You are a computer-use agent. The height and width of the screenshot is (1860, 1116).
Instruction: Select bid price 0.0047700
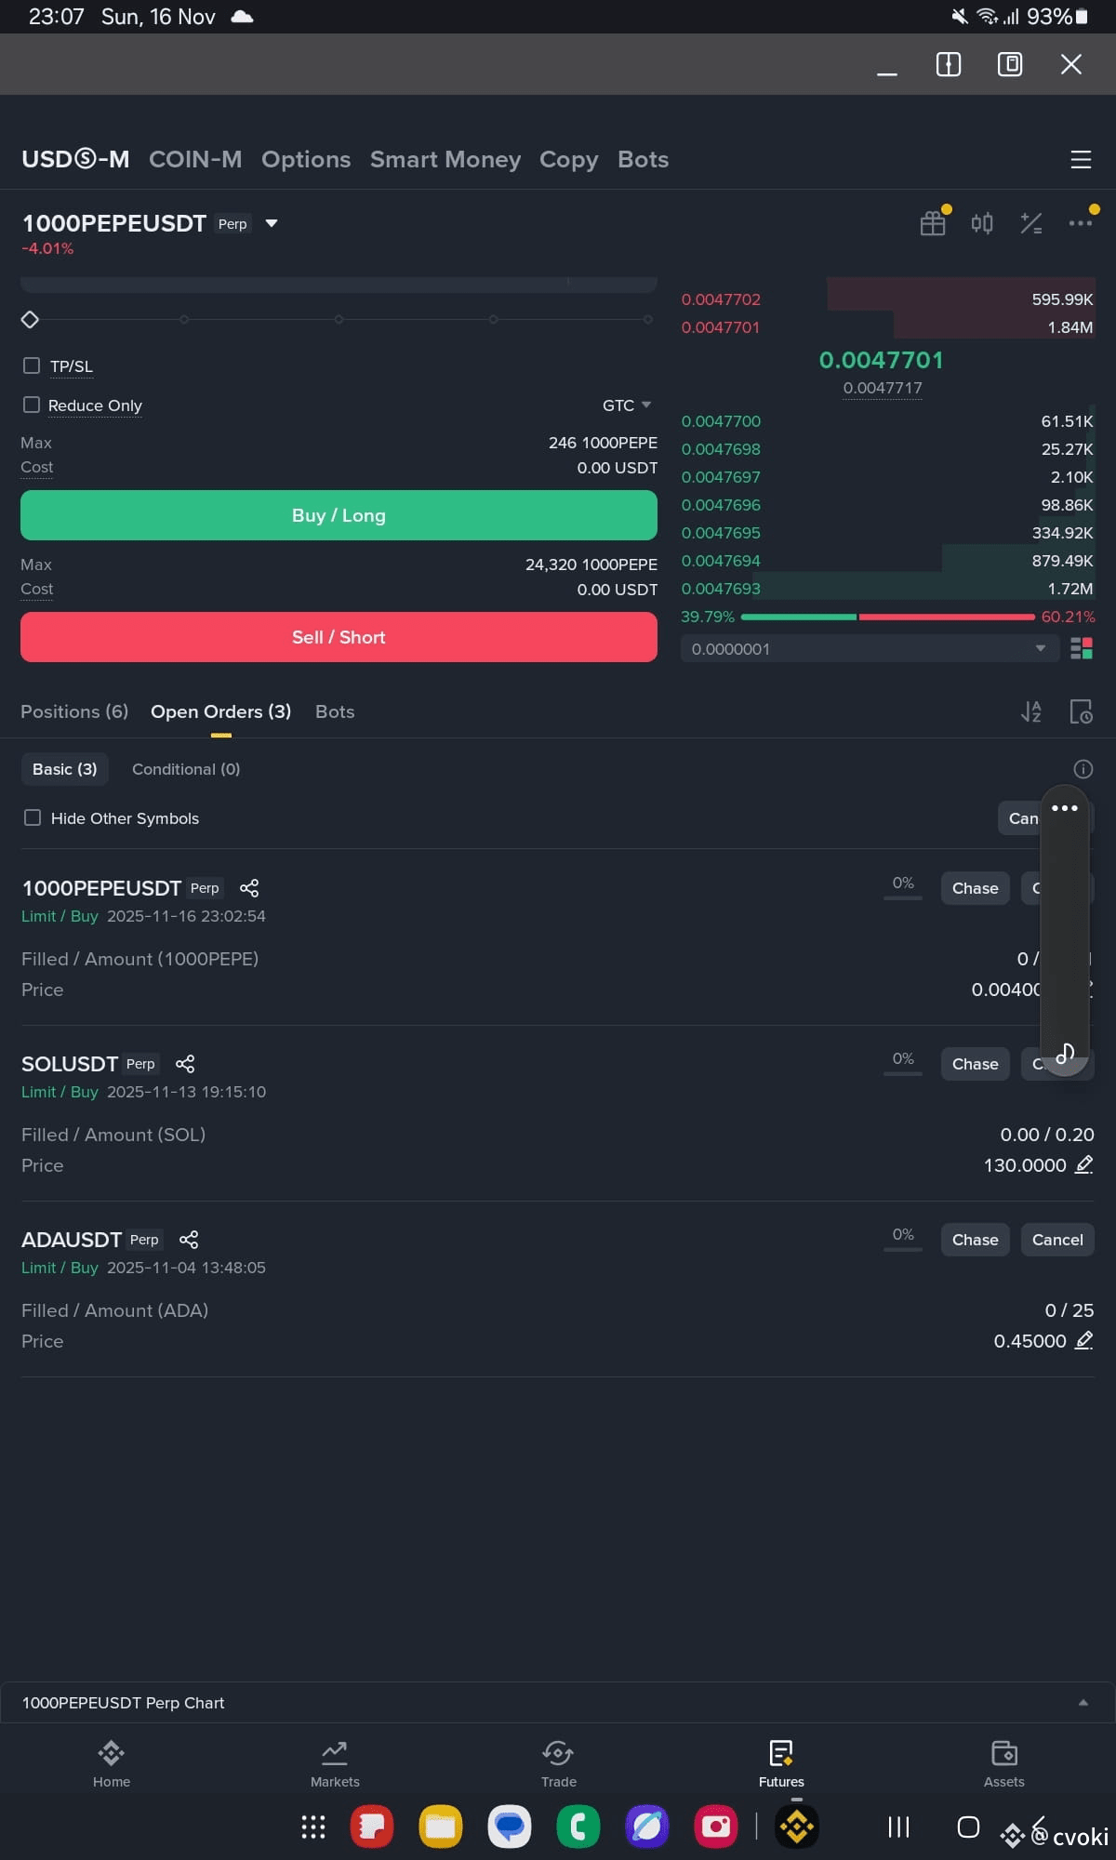coord(721,421)
